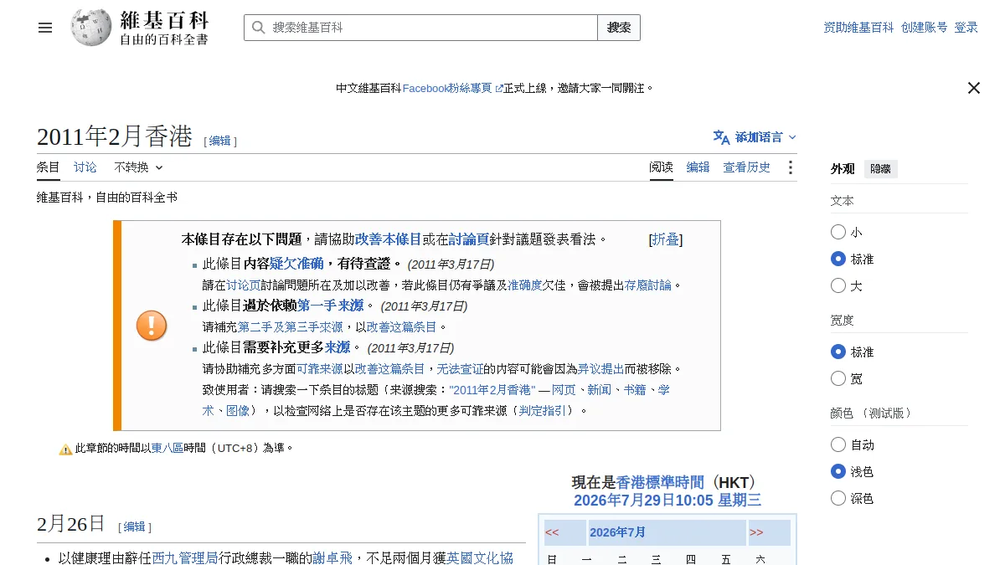
Task: Collapse the issues box with 折叠
Action: [666, 239]
